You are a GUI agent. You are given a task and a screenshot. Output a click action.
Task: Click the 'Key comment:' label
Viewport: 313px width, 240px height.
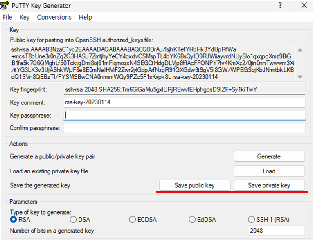(27, 102)
